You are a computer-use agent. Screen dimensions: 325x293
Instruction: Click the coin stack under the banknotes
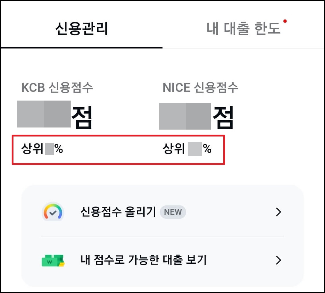point(62,264)
